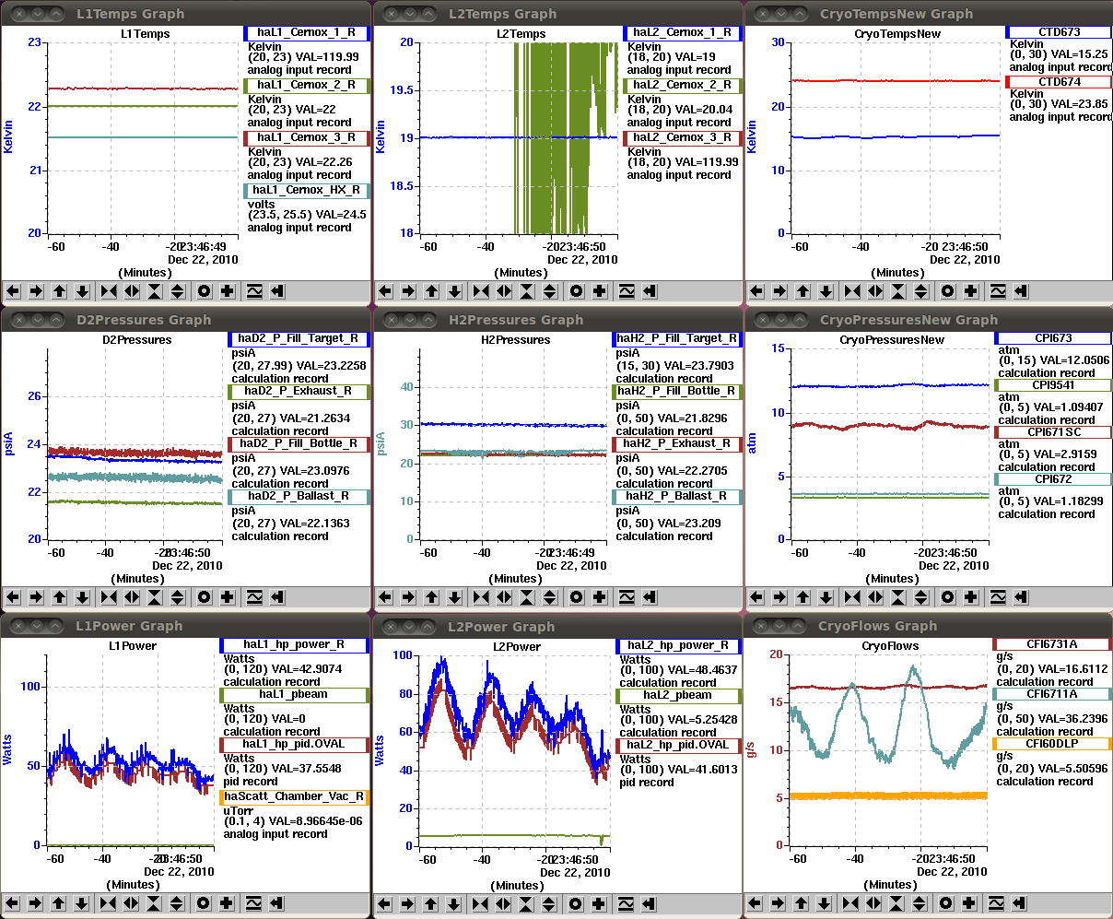This screenshot has height=919, width=1113.
Task: Click the H2Pressures Graph title bar
Action: pyautogui.click(x=558, y=320)
